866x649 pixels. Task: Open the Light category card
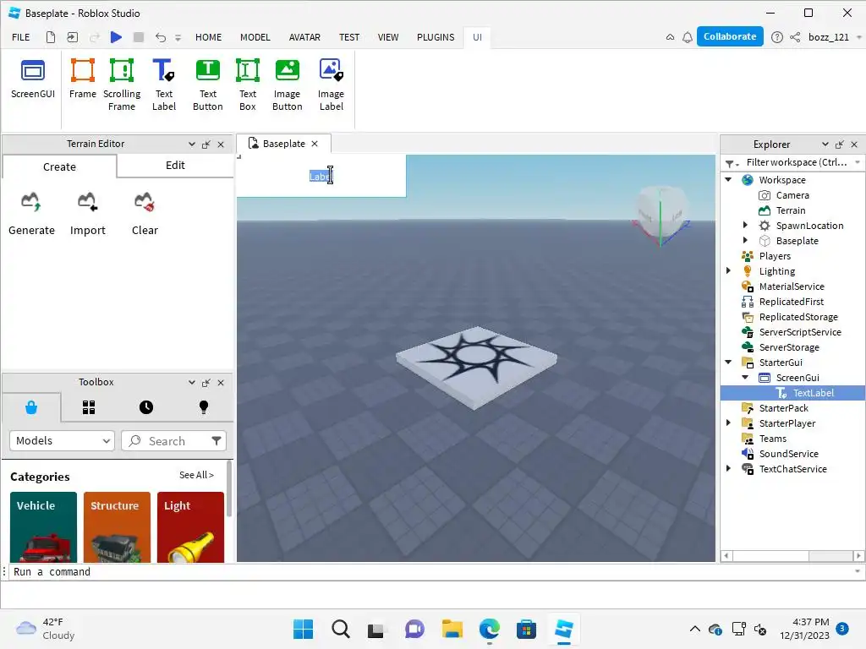coord(190,527)
